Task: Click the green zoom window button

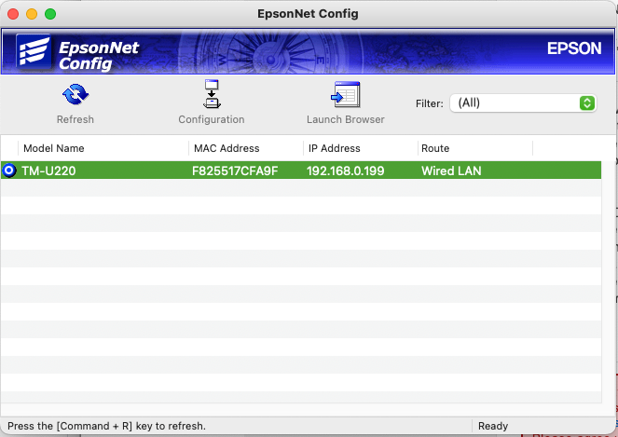Action: click(50, 14)
